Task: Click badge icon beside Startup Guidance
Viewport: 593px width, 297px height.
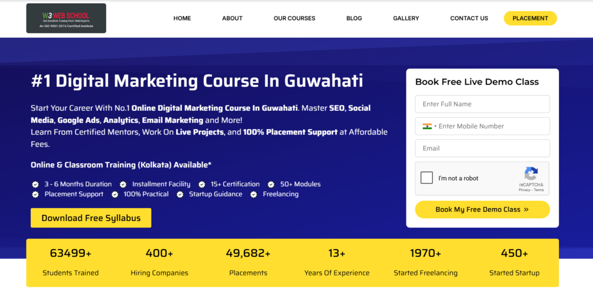Action: pos(180,194)
